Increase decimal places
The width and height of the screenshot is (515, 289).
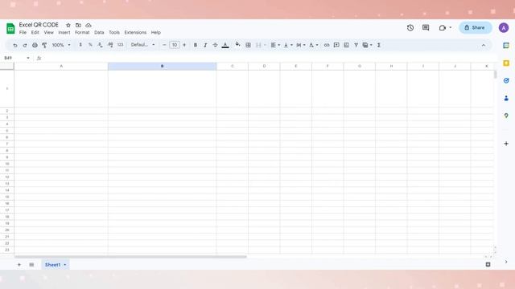110,45
